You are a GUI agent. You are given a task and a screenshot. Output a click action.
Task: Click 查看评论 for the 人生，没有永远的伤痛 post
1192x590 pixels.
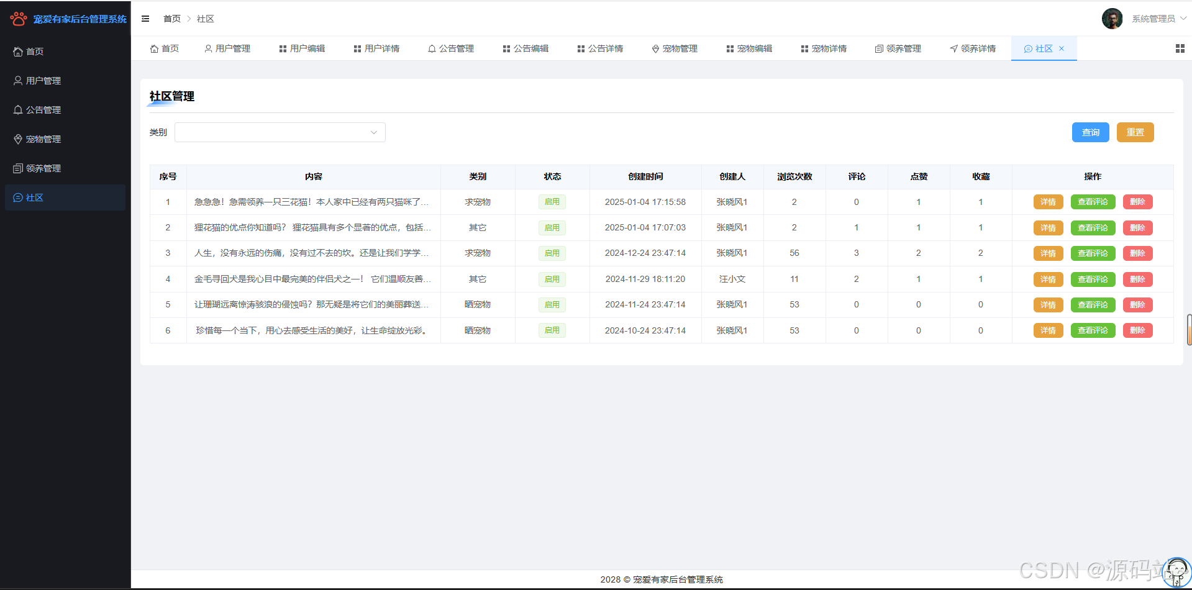(x=1093, y=253)
